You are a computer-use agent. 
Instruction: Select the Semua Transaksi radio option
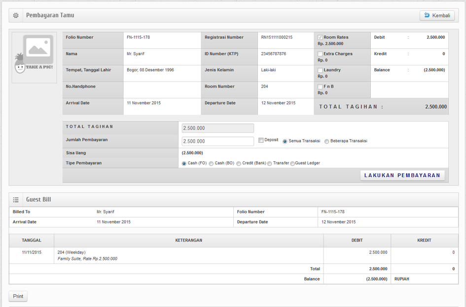coord(285,141)
